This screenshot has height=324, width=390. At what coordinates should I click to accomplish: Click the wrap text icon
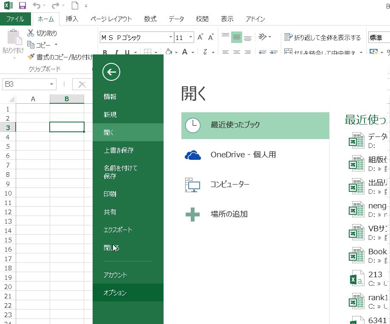288,37
